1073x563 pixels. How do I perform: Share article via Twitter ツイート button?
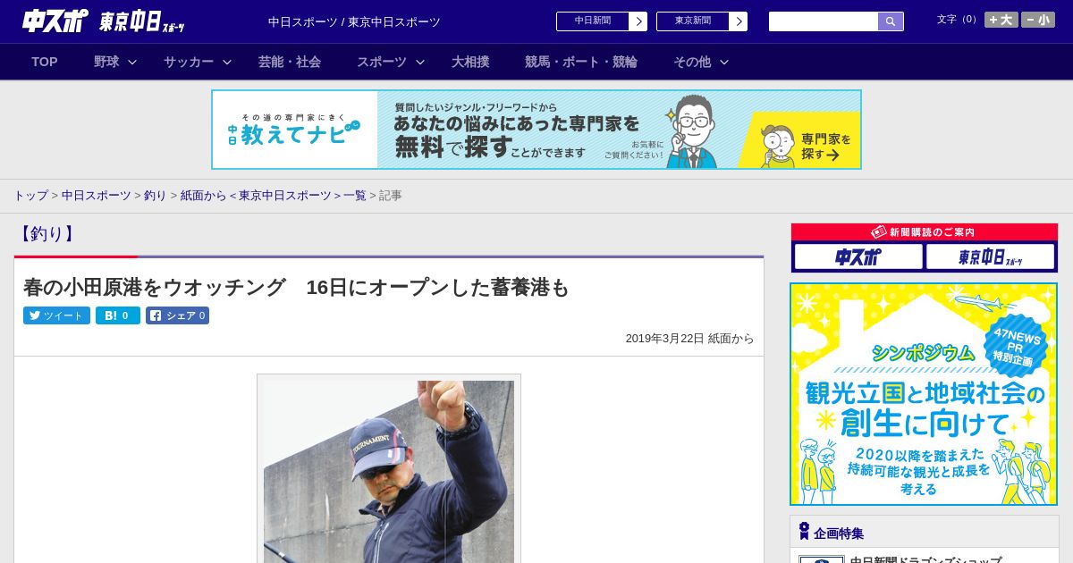click(56, 315)
